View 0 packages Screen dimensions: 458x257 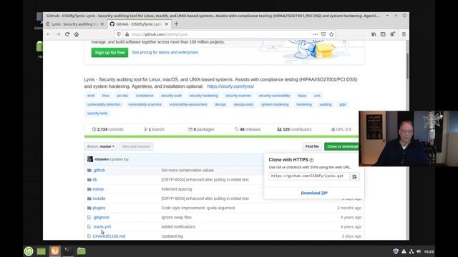(201, 129)
